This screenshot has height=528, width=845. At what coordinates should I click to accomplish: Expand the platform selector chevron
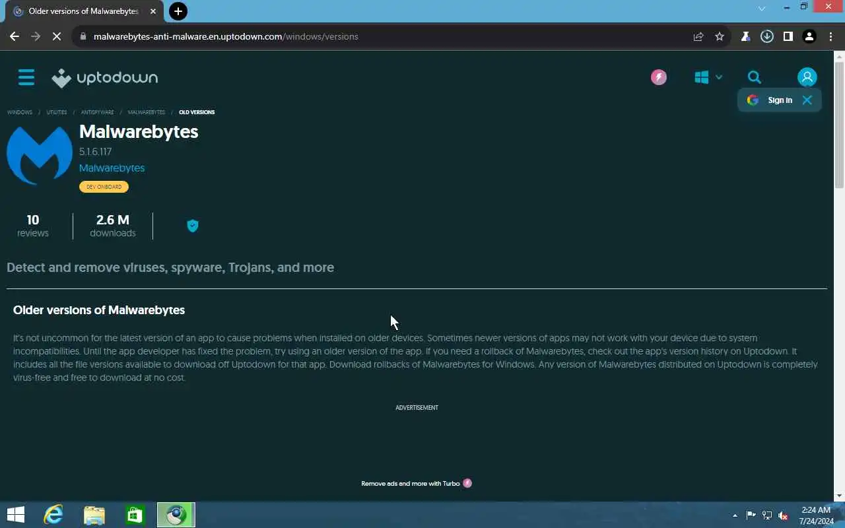[719, 77]
